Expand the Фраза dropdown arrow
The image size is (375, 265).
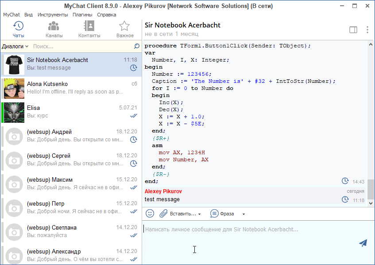tap(244, 214)
